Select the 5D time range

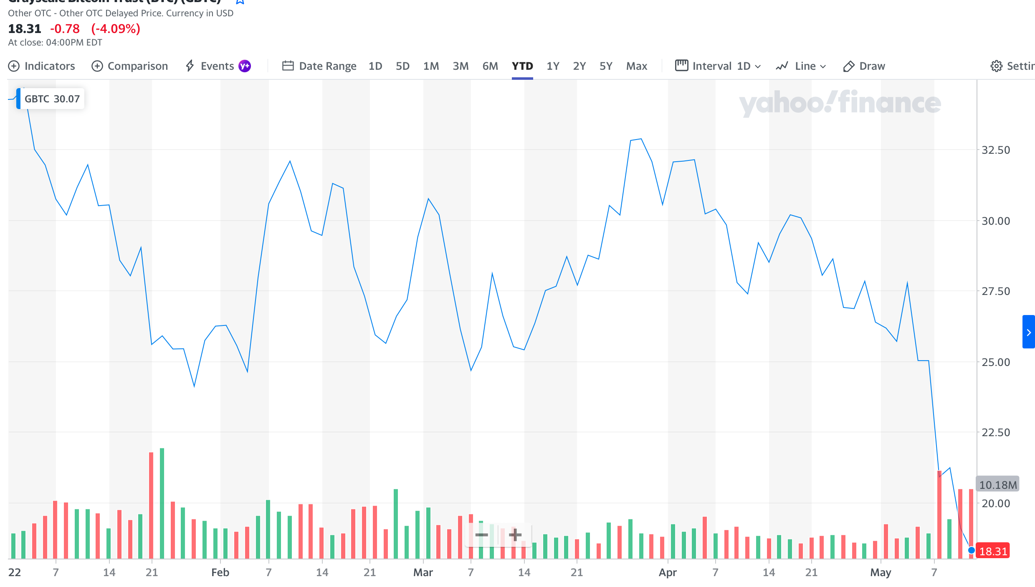tap(402, 66)
